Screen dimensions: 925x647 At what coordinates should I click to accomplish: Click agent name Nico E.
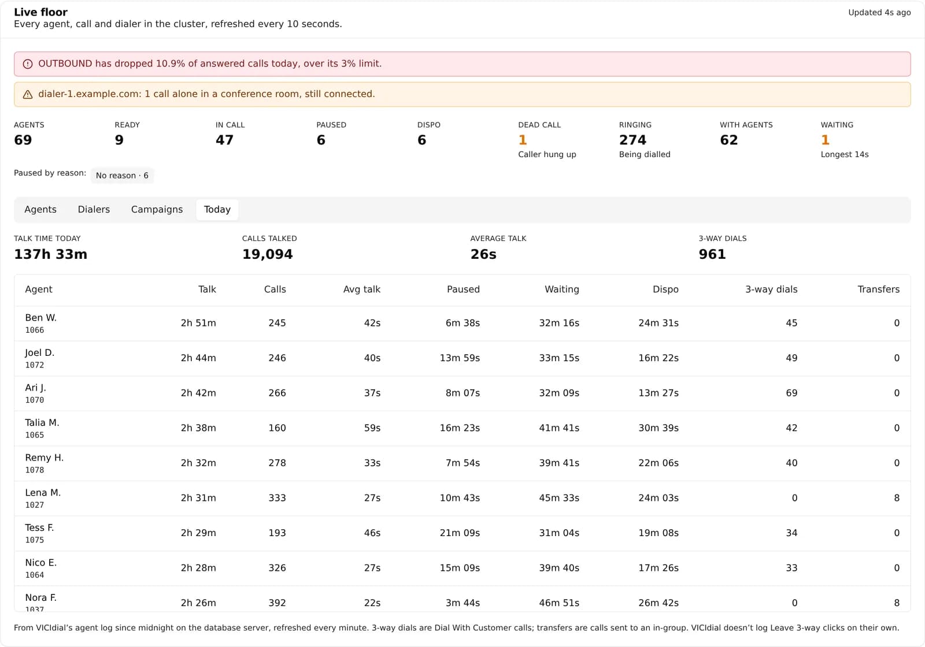40,563
